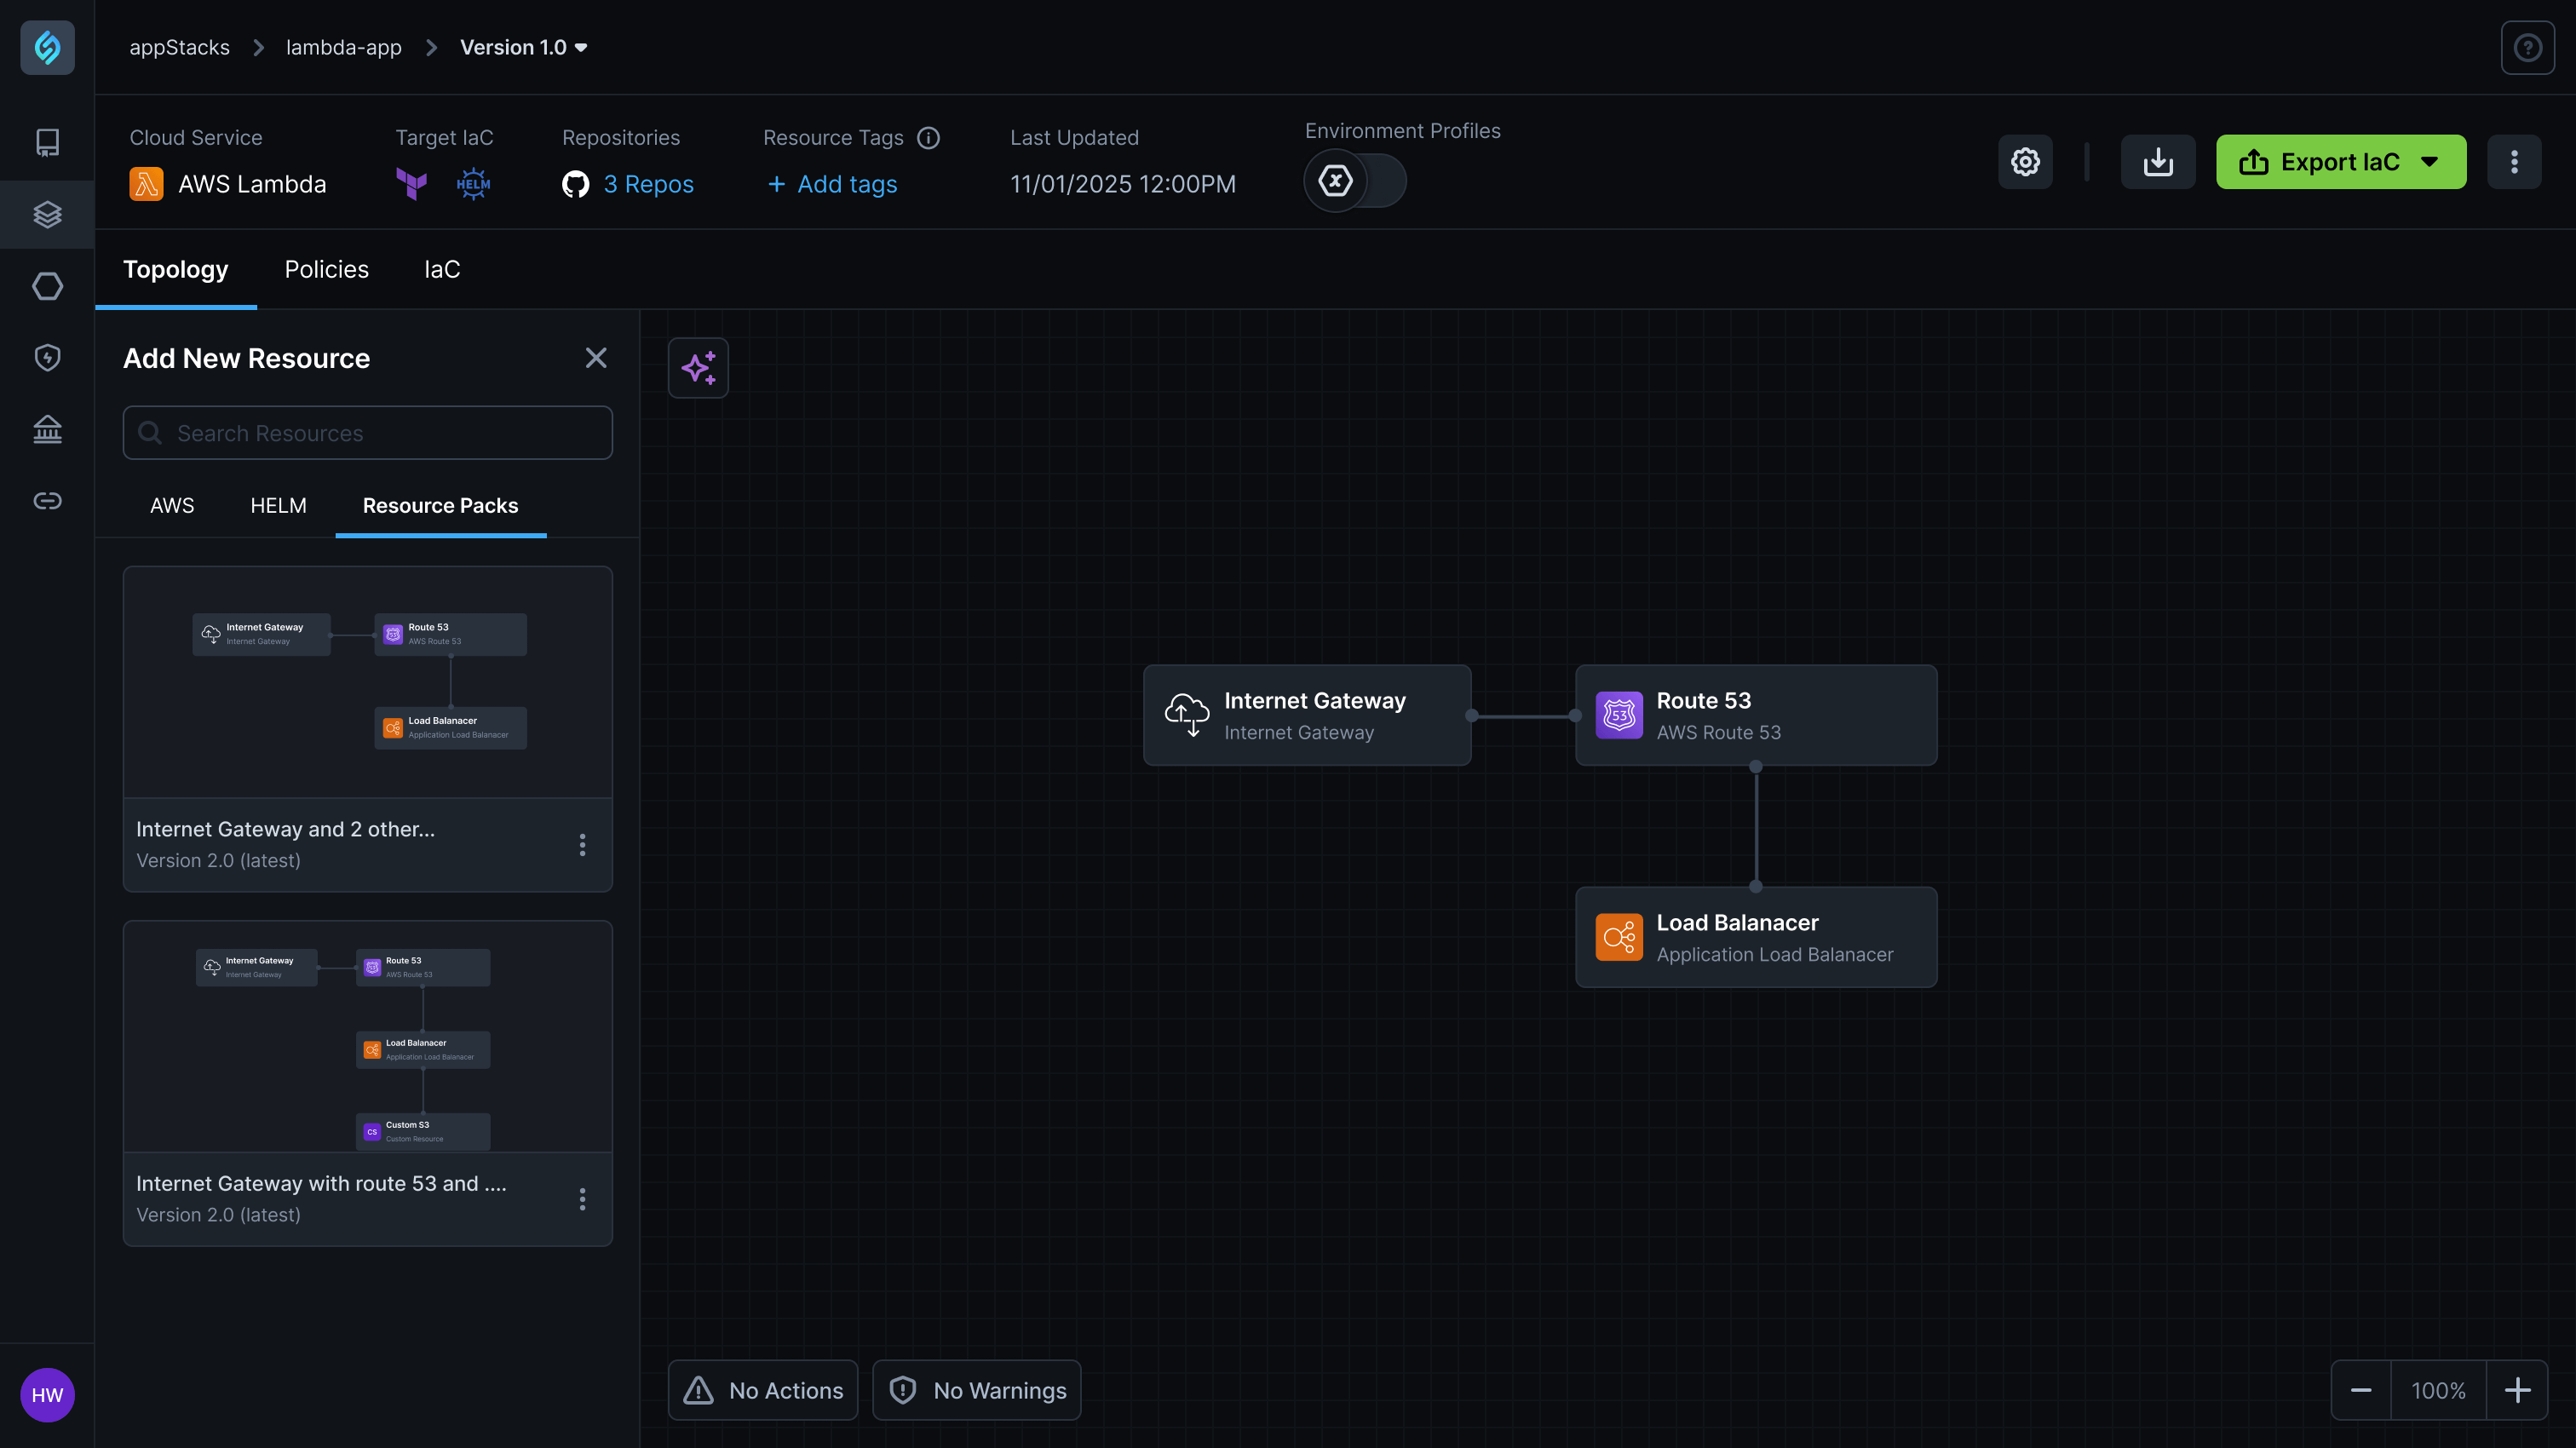The width and height of the screenshot is (2576, 1448).
Task: Click the AWS Lambda label
Action: pos(252,184)
